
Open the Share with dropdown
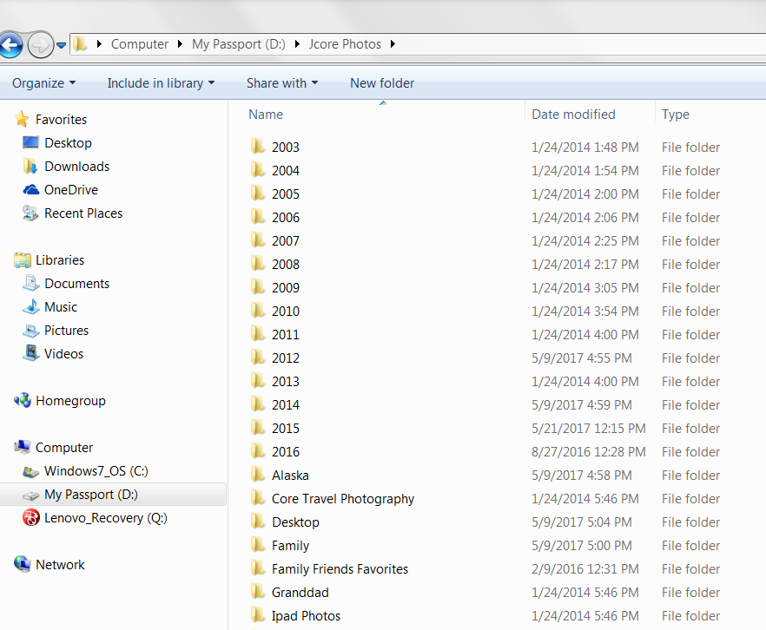point(282,83)
